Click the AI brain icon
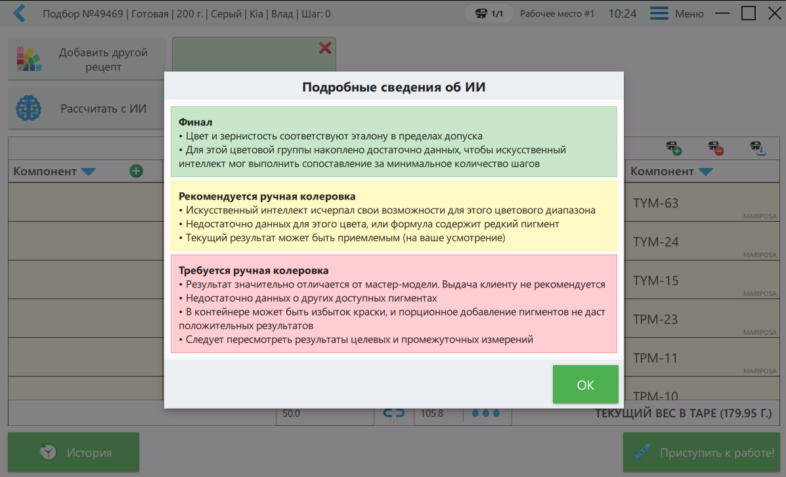Screen dimensions: 786x477 point(28,108)
